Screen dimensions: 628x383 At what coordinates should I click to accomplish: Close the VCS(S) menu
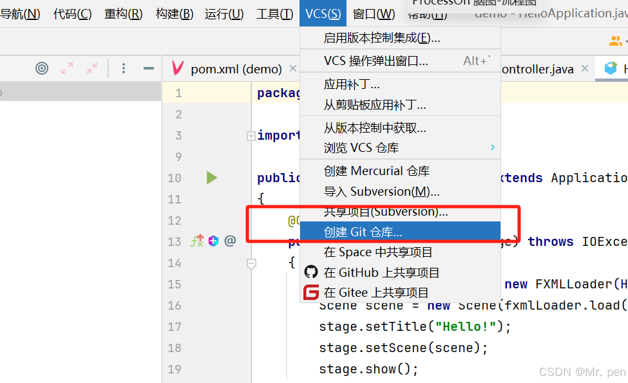(x=323, y=14)
